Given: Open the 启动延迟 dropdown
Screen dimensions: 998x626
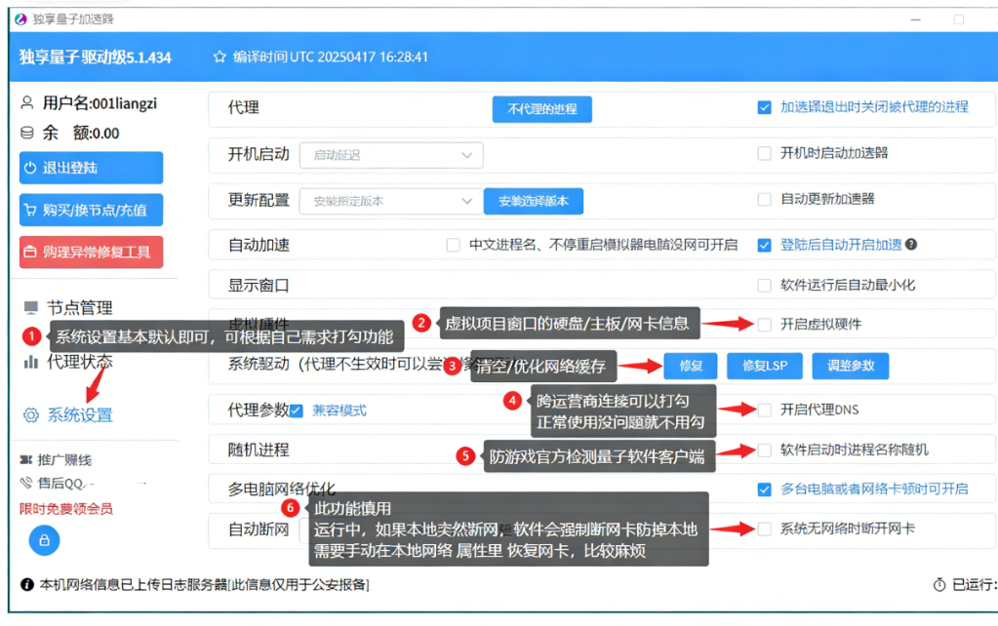Looking at the screenshot, I should point(391,155).
